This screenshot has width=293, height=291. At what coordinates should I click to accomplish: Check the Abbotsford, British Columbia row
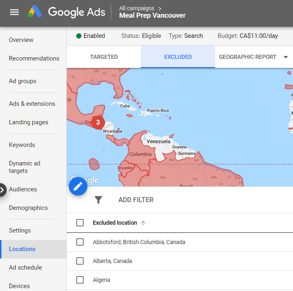coord(80,242)
